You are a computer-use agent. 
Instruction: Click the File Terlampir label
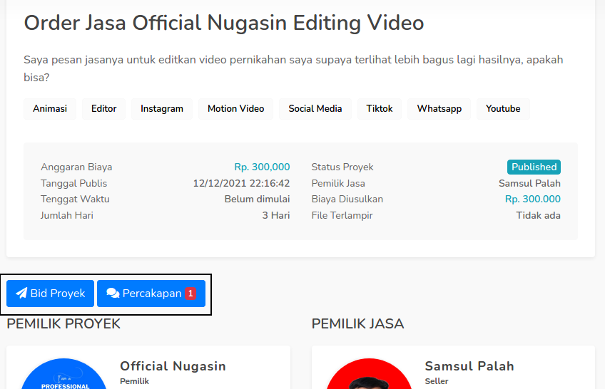click(x=342, y=215)
